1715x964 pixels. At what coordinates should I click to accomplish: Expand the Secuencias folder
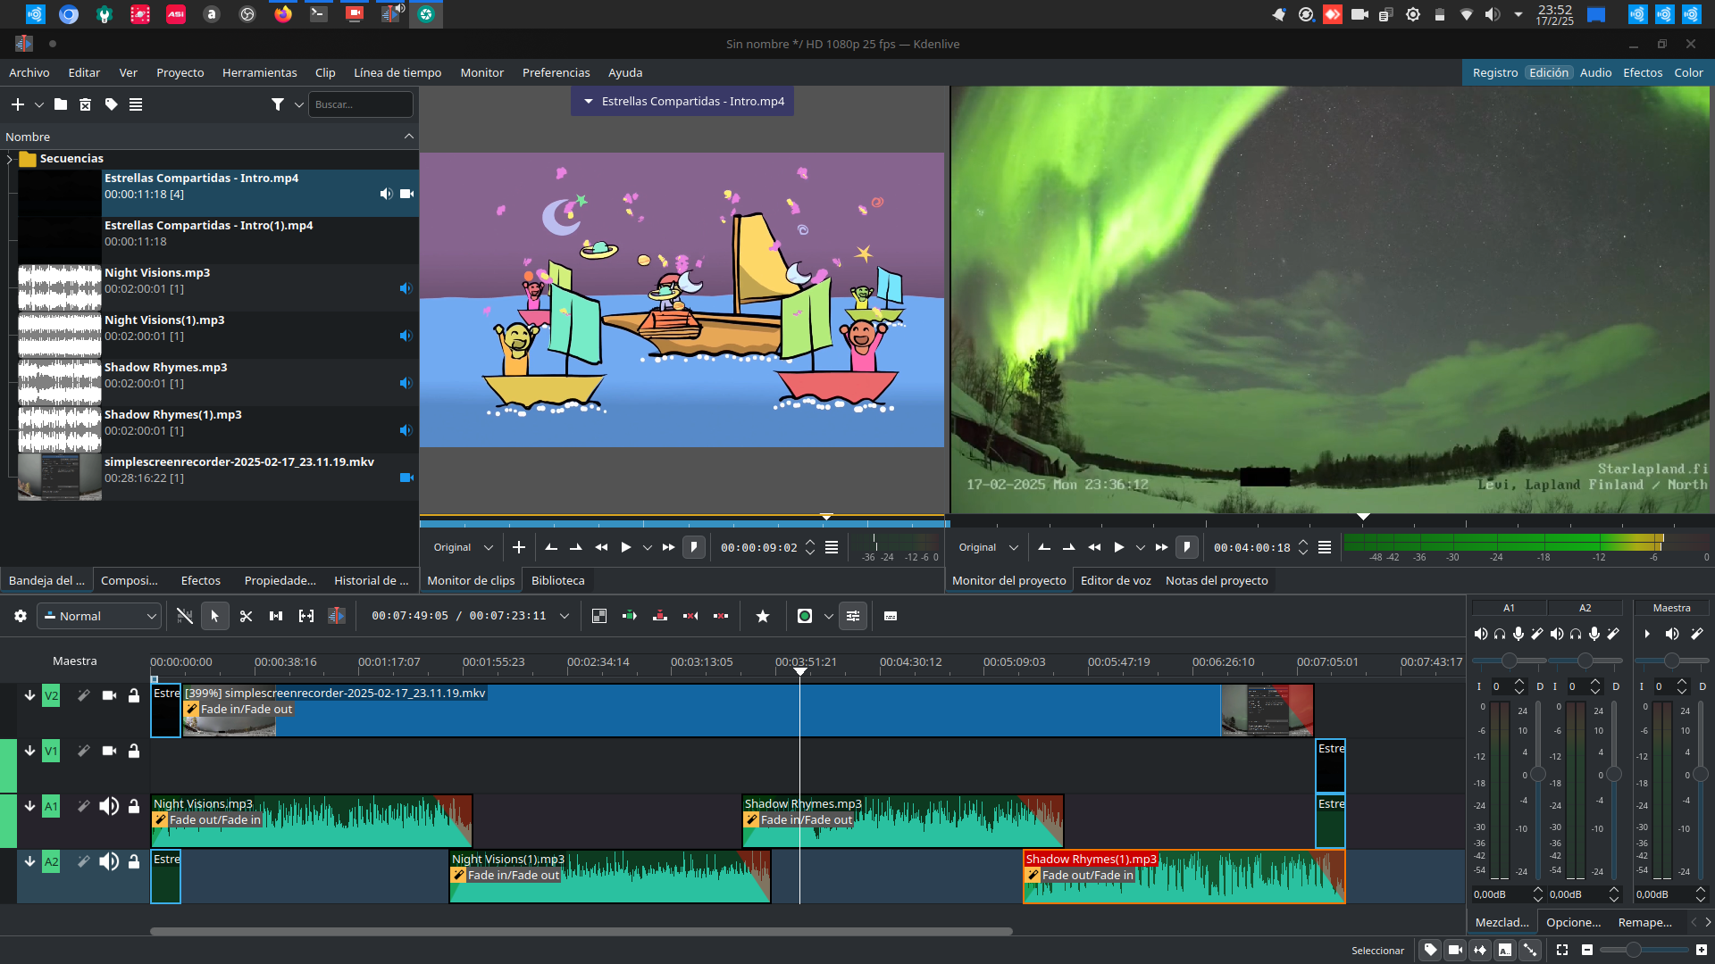10,159
